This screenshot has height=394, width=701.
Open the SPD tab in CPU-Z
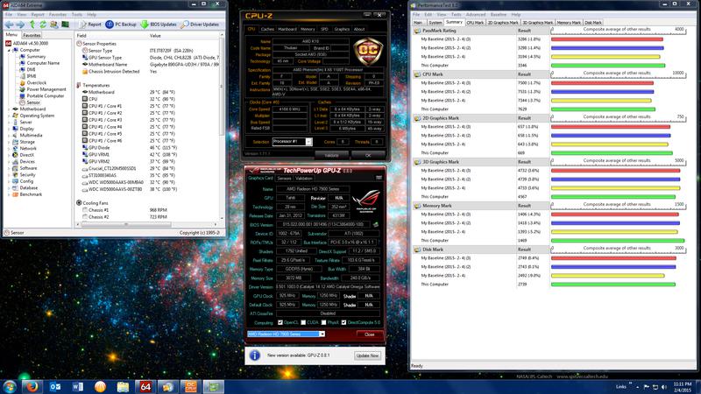324,29
